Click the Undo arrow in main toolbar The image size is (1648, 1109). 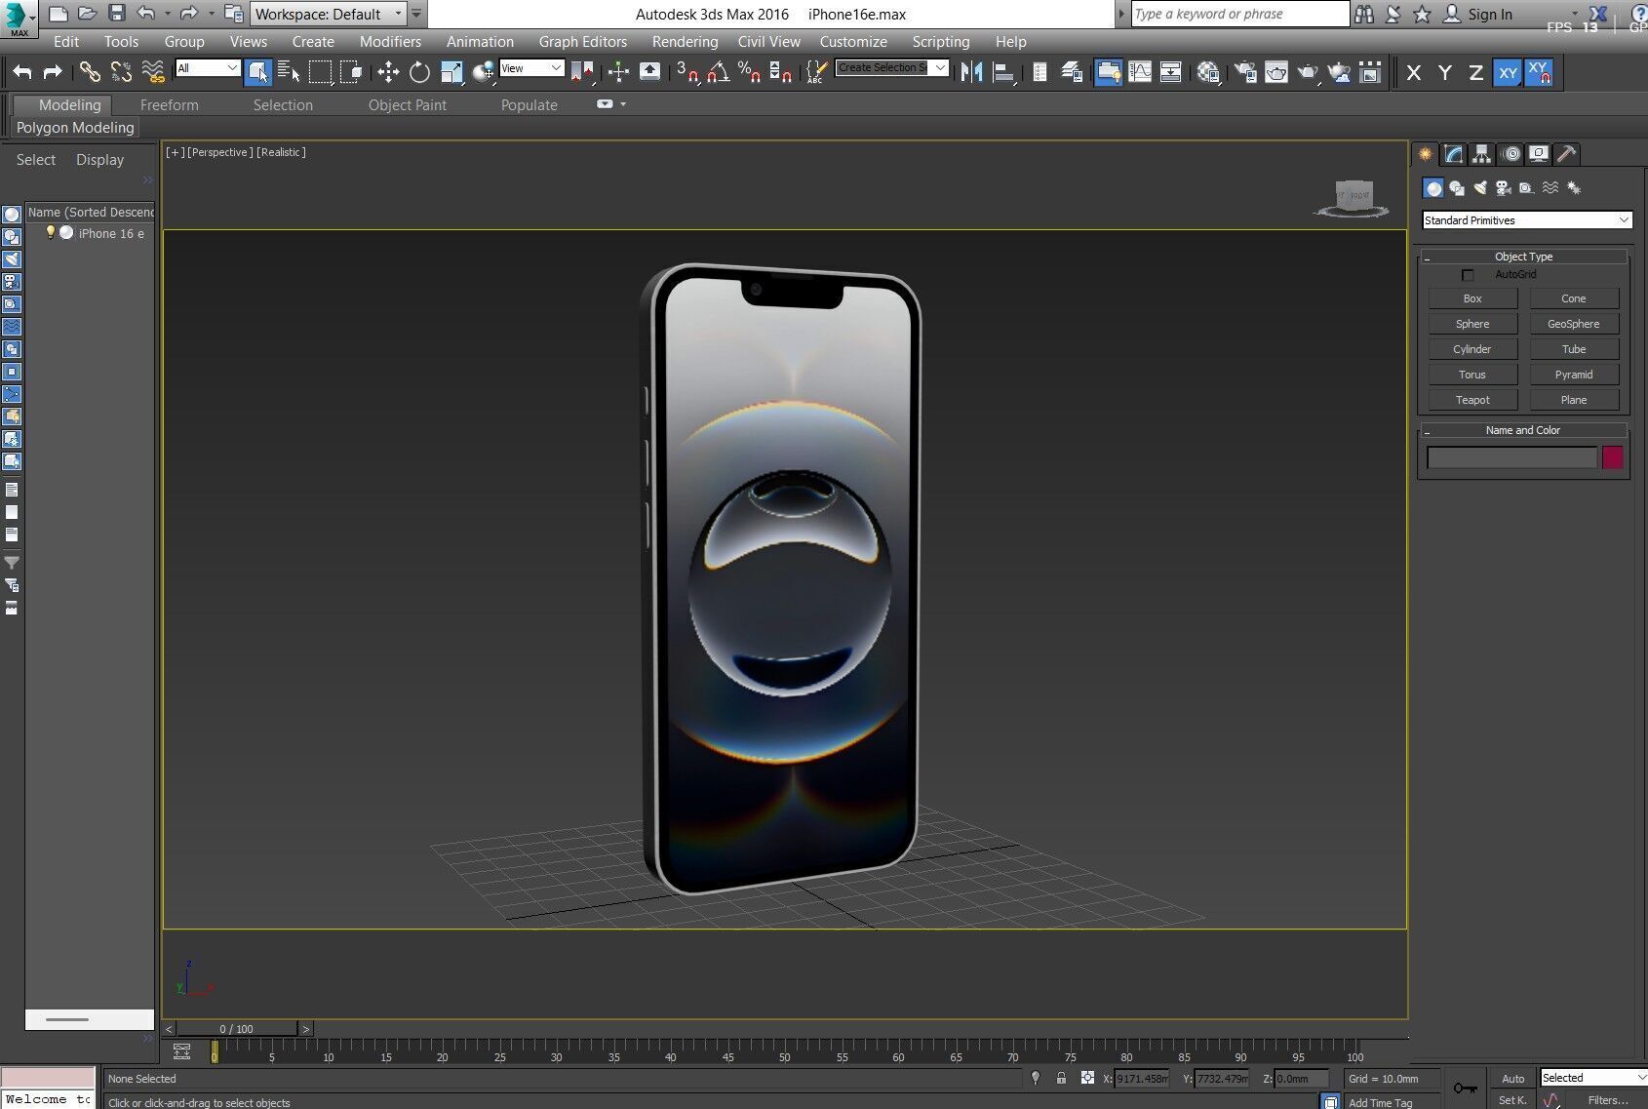click(x=21, y=71)
